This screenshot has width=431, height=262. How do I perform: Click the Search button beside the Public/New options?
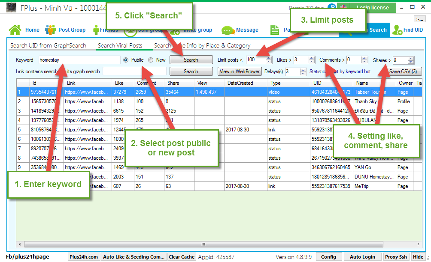click(x=191, y=60)
